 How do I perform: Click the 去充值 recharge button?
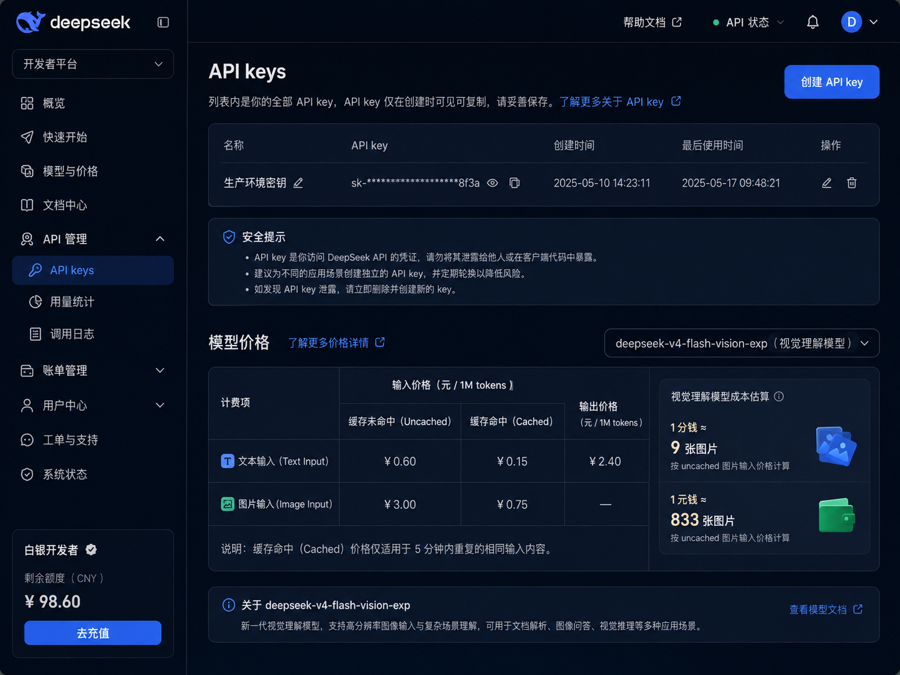click(x=93, y=633)
